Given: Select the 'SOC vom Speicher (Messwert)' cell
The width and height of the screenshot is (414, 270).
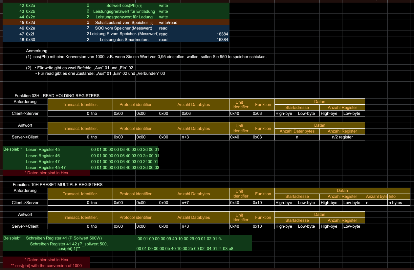Looking at the screenshot, I should (x=124, y=28).
